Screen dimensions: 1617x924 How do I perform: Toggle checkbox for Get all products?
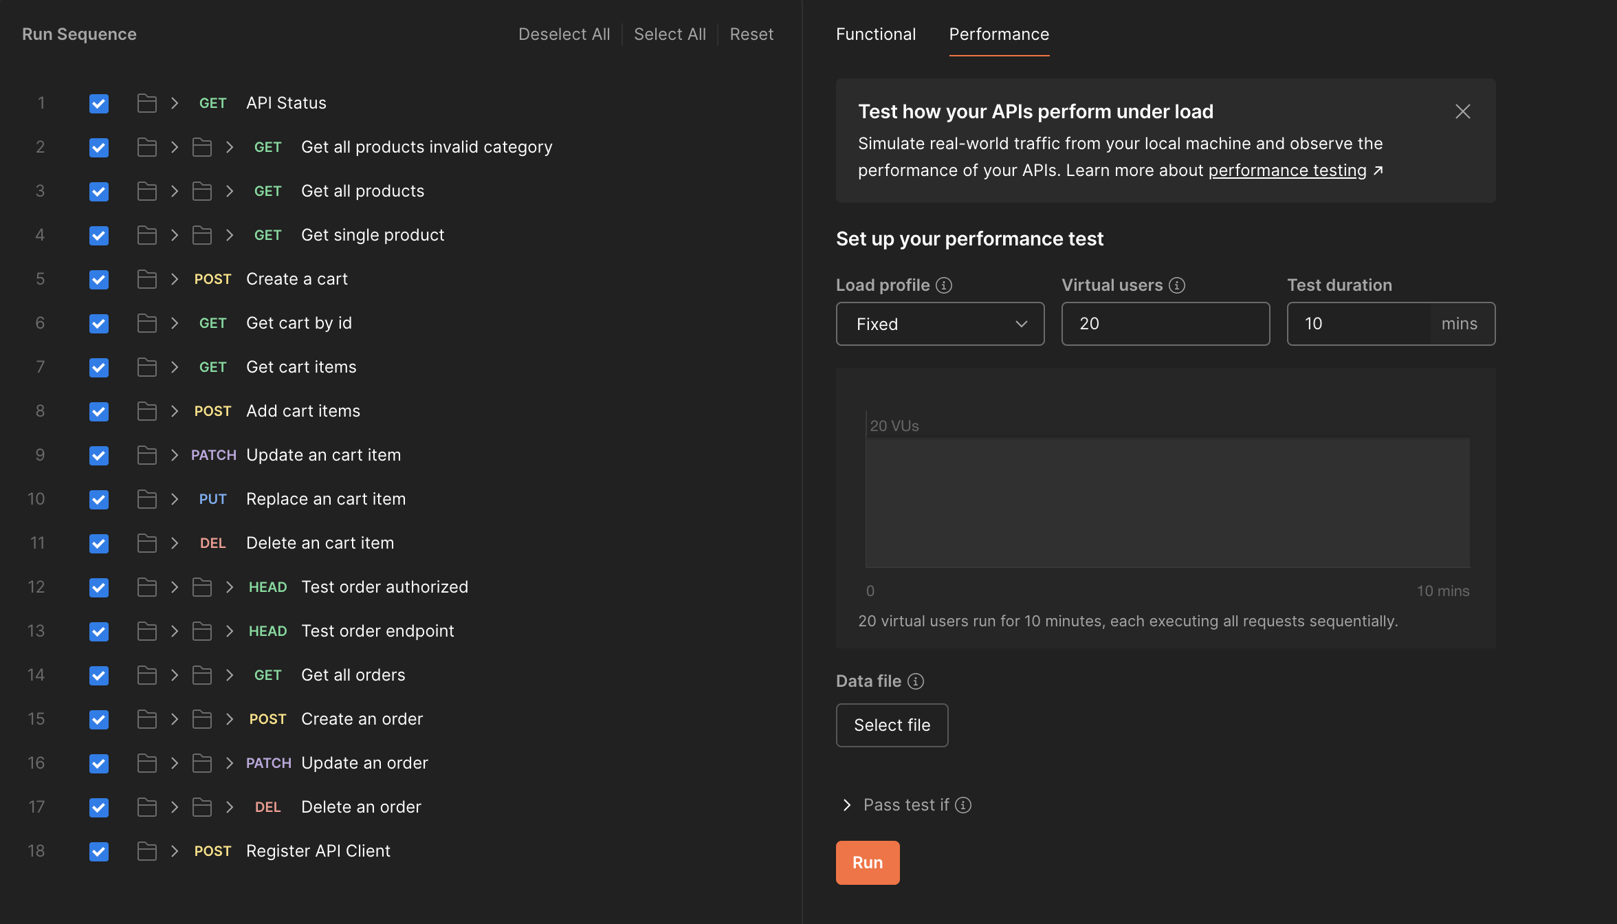click(x=99, y=192)
